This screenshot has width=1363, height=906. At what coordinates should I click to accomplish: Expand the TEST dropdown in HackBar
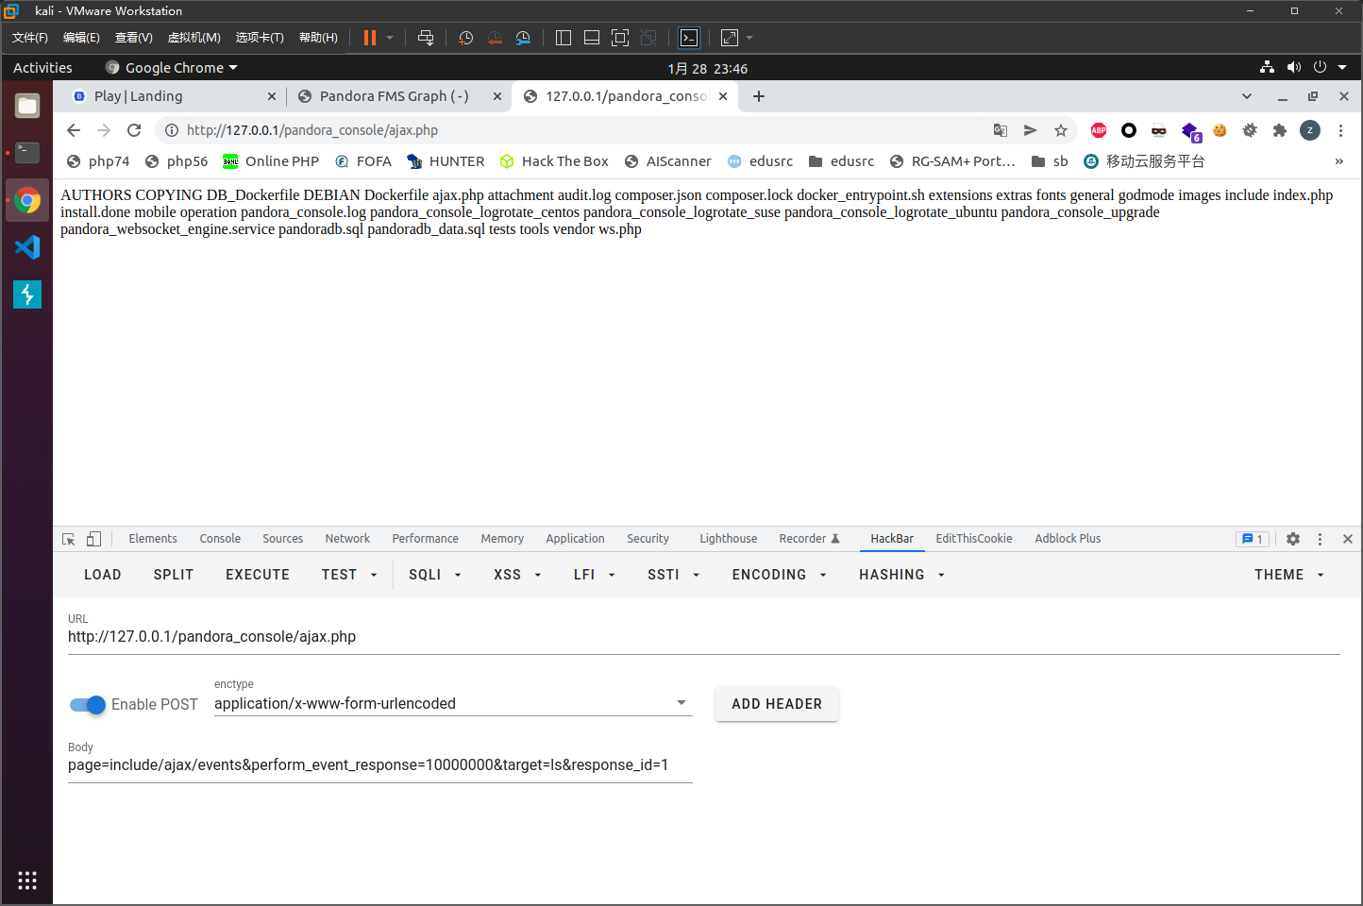(x=349, y=575)
